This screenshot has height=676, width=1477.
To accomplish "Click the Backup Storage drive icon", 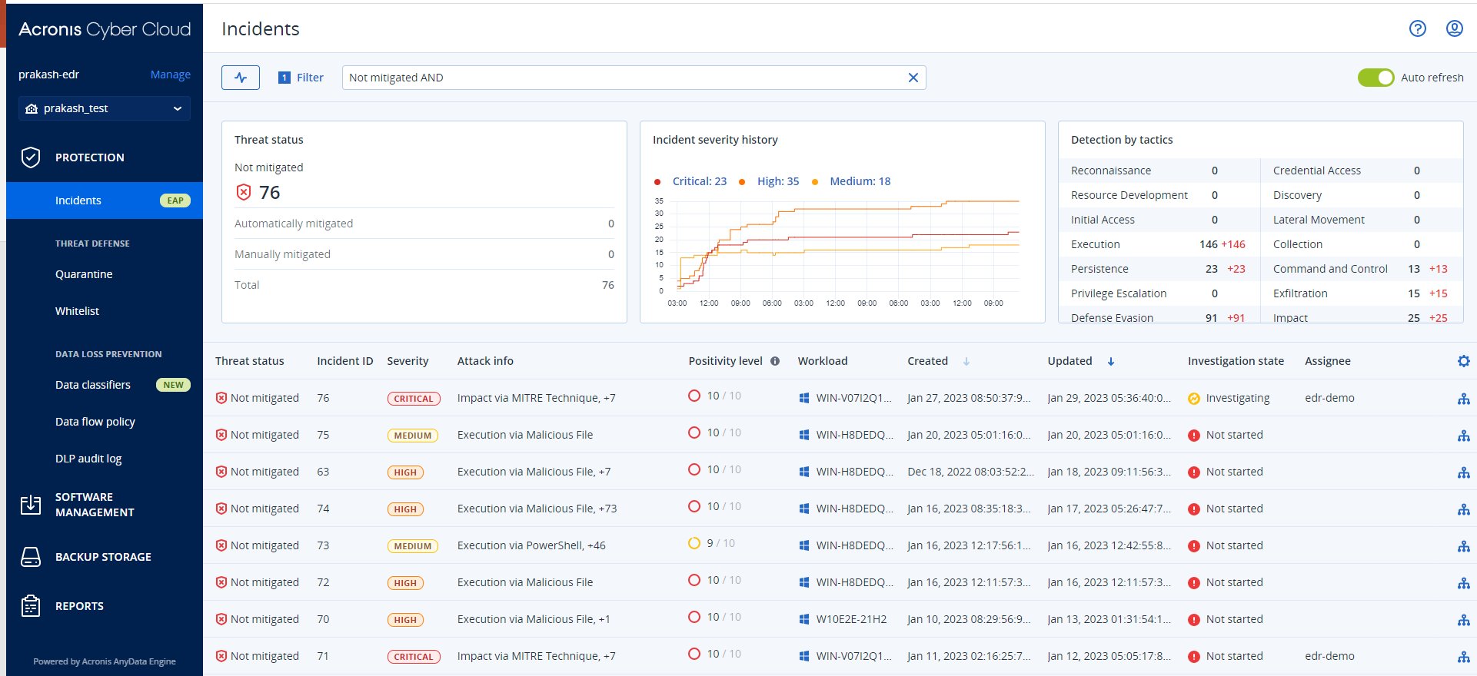I will (31, 557).
